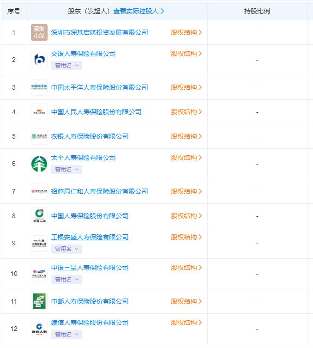Viewport: 313px width, 348px height.
Task: Click the 建信人寿 logo icon
Action: pos(39,329)
